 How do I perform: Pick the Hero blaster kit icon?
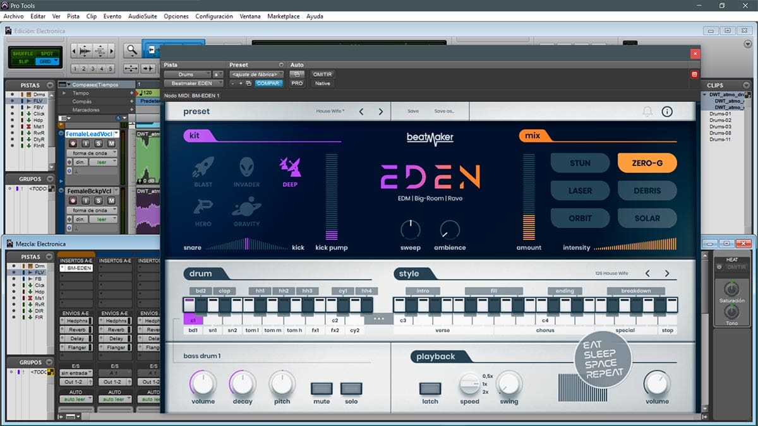point(203,206)
